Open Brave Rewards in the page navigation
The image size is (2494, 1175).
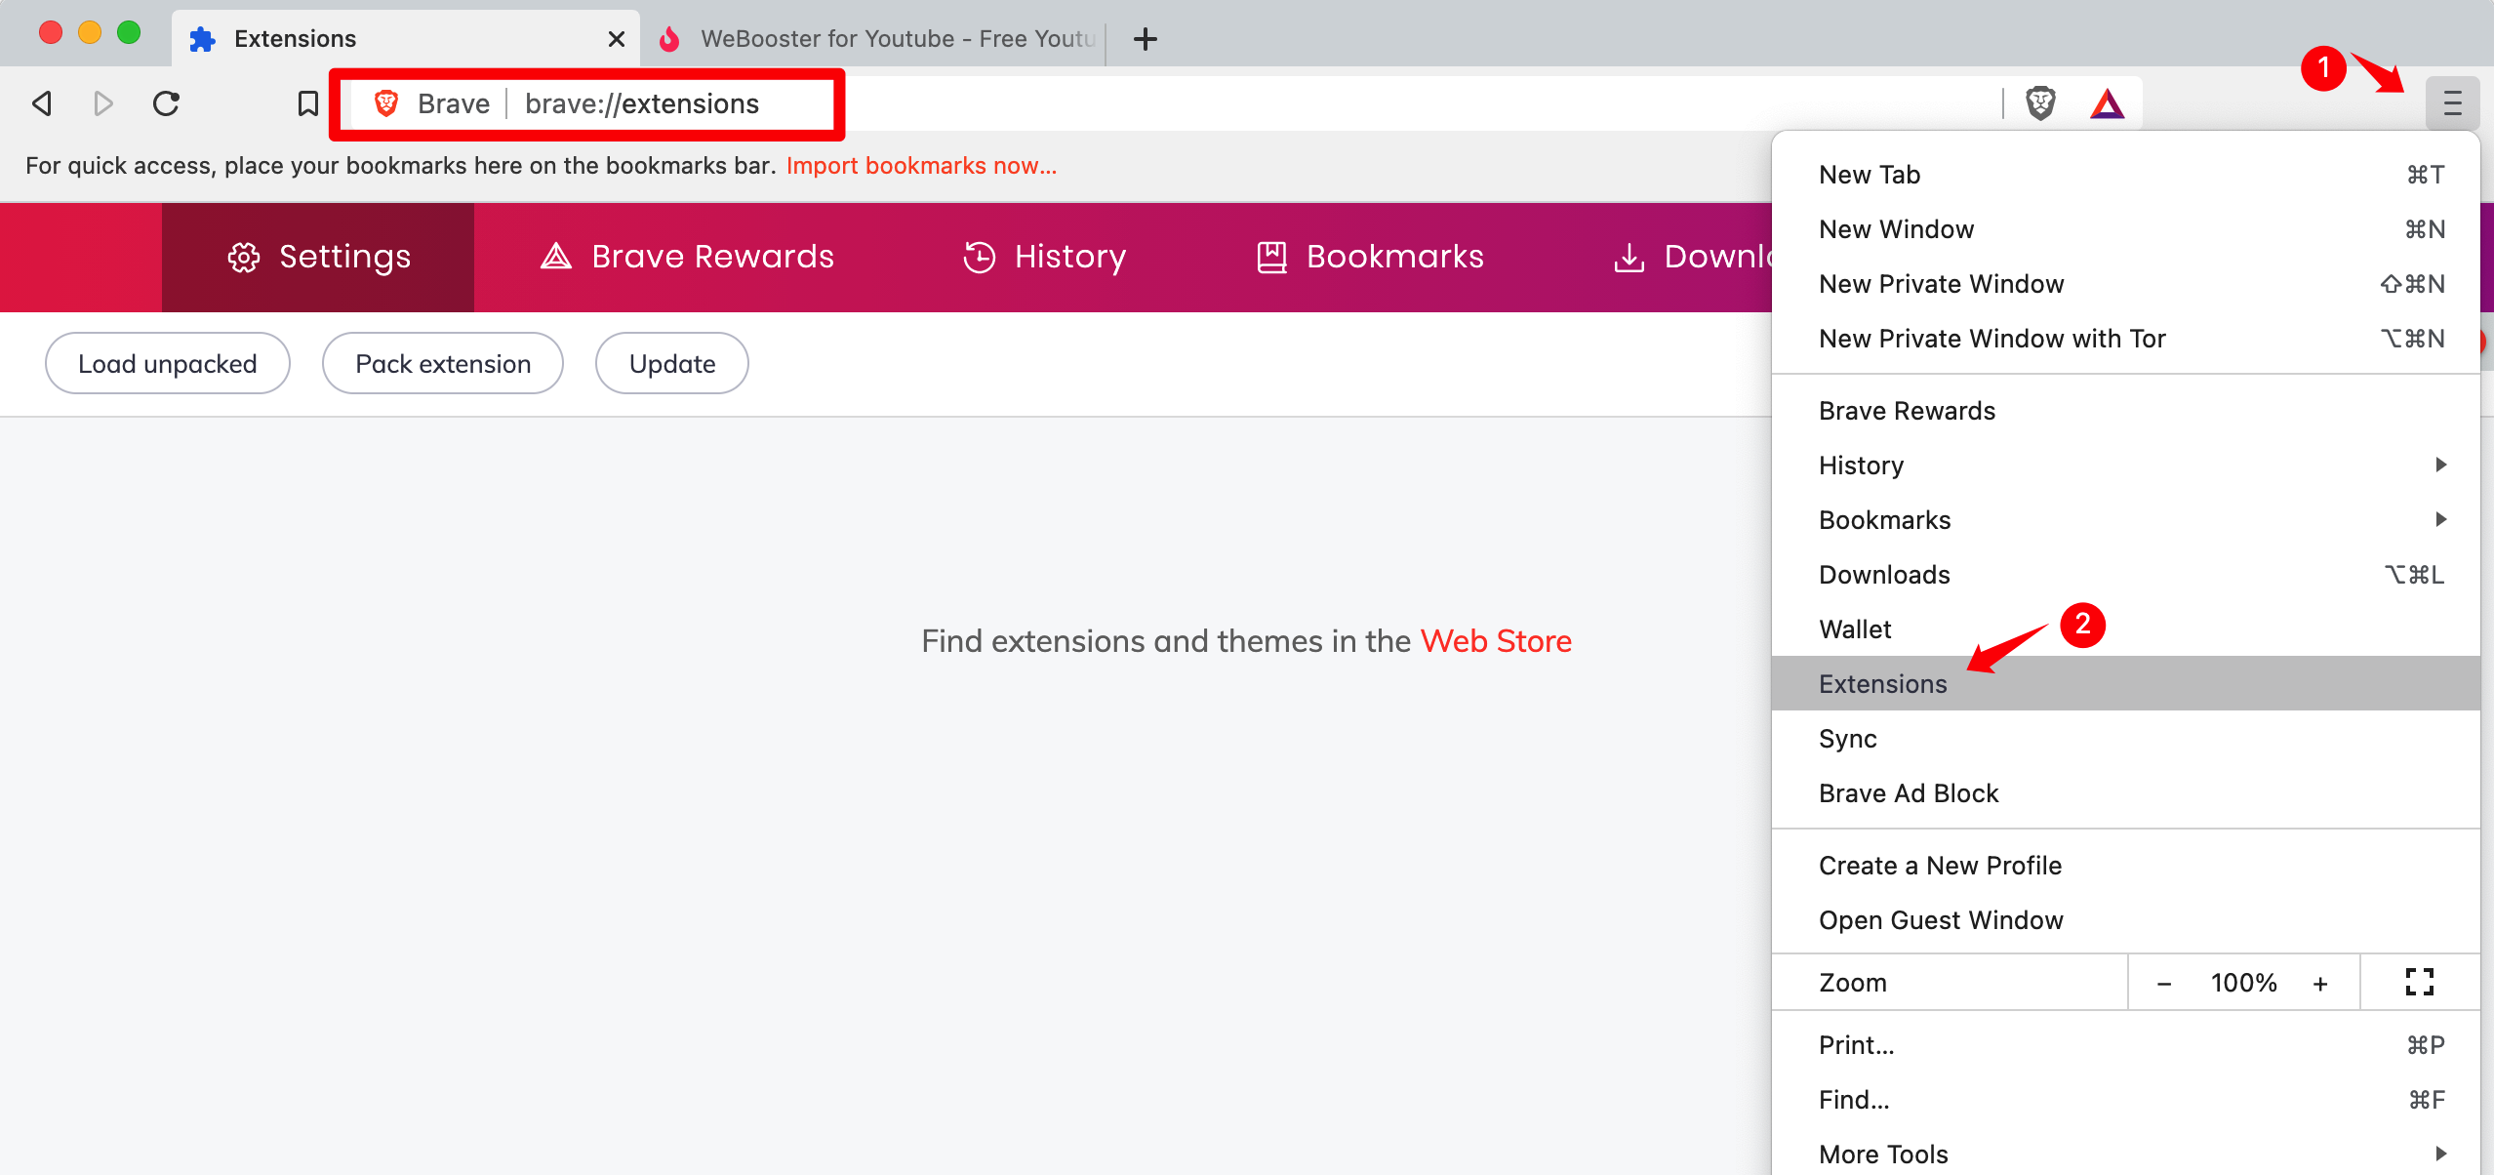tap(687, 258)
